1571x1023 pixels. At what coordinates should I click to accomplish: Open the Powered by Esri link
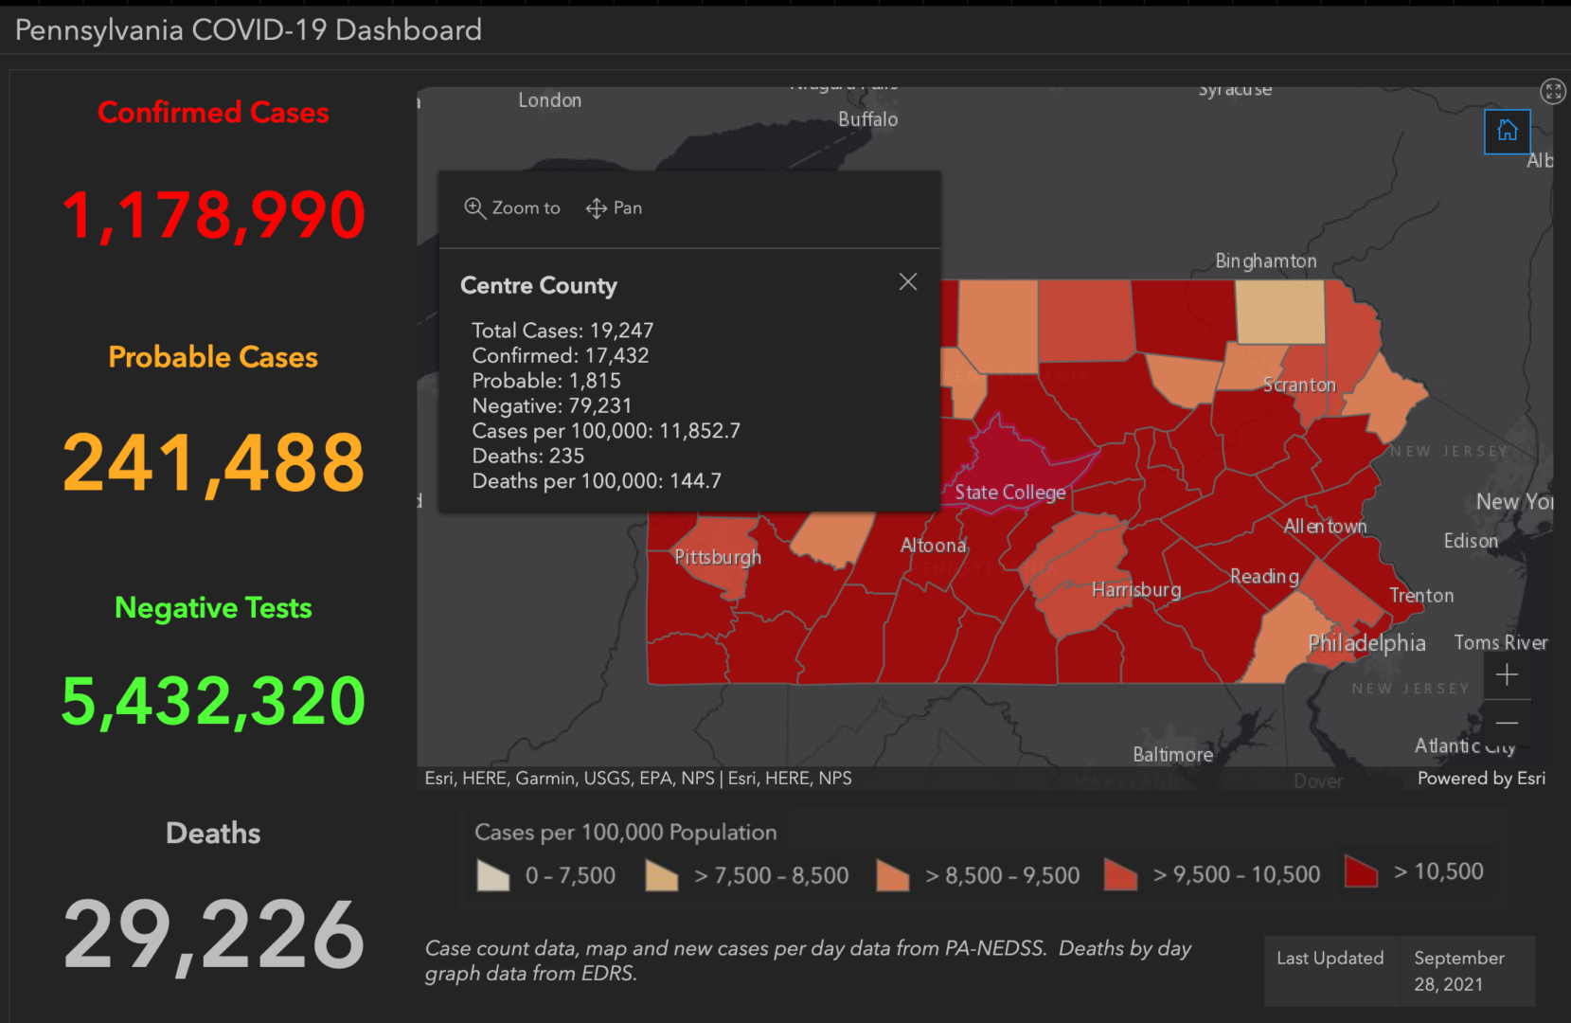click(1479, 778)
